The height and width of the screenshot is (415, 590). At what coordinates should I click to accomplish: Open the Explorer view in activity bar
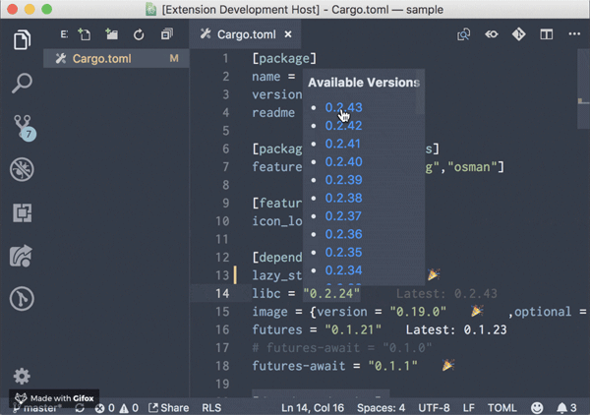(x=22, y=40)
